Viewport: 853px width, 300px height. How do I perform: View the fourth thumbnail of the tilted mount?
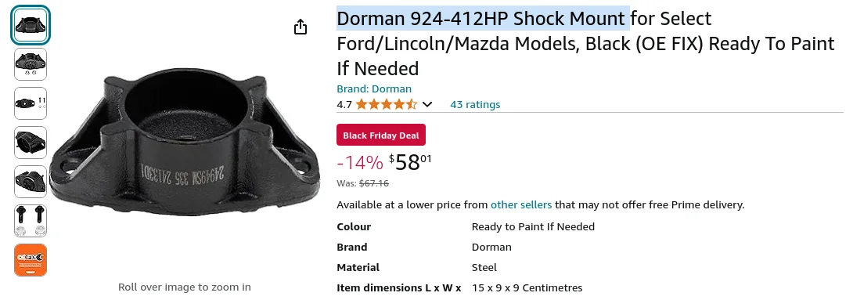tap(31, 143)
